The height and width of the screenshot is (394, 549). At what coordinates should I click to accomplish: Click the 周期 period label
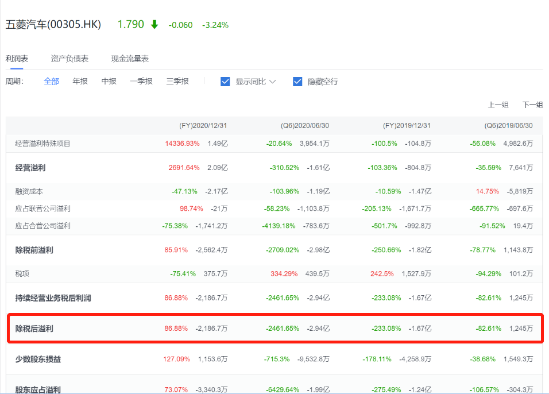(x=14, y=82)
